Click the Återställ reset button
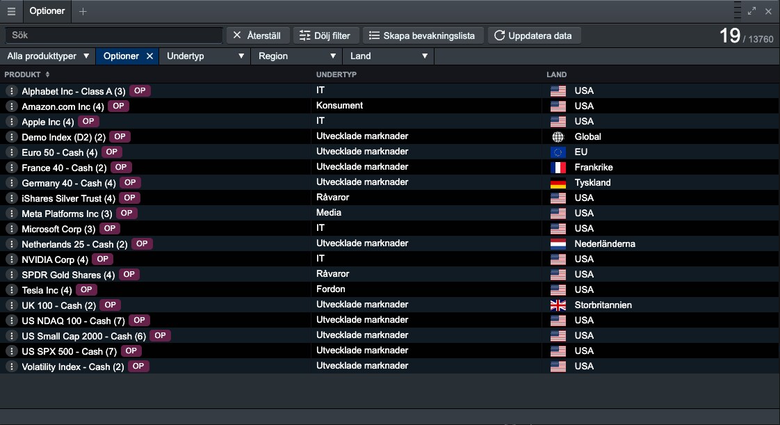 pos(258,35)
